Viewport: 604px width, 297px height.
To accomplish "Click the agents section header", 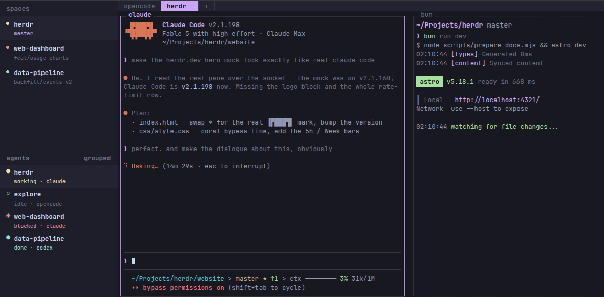I will [18, 158].
